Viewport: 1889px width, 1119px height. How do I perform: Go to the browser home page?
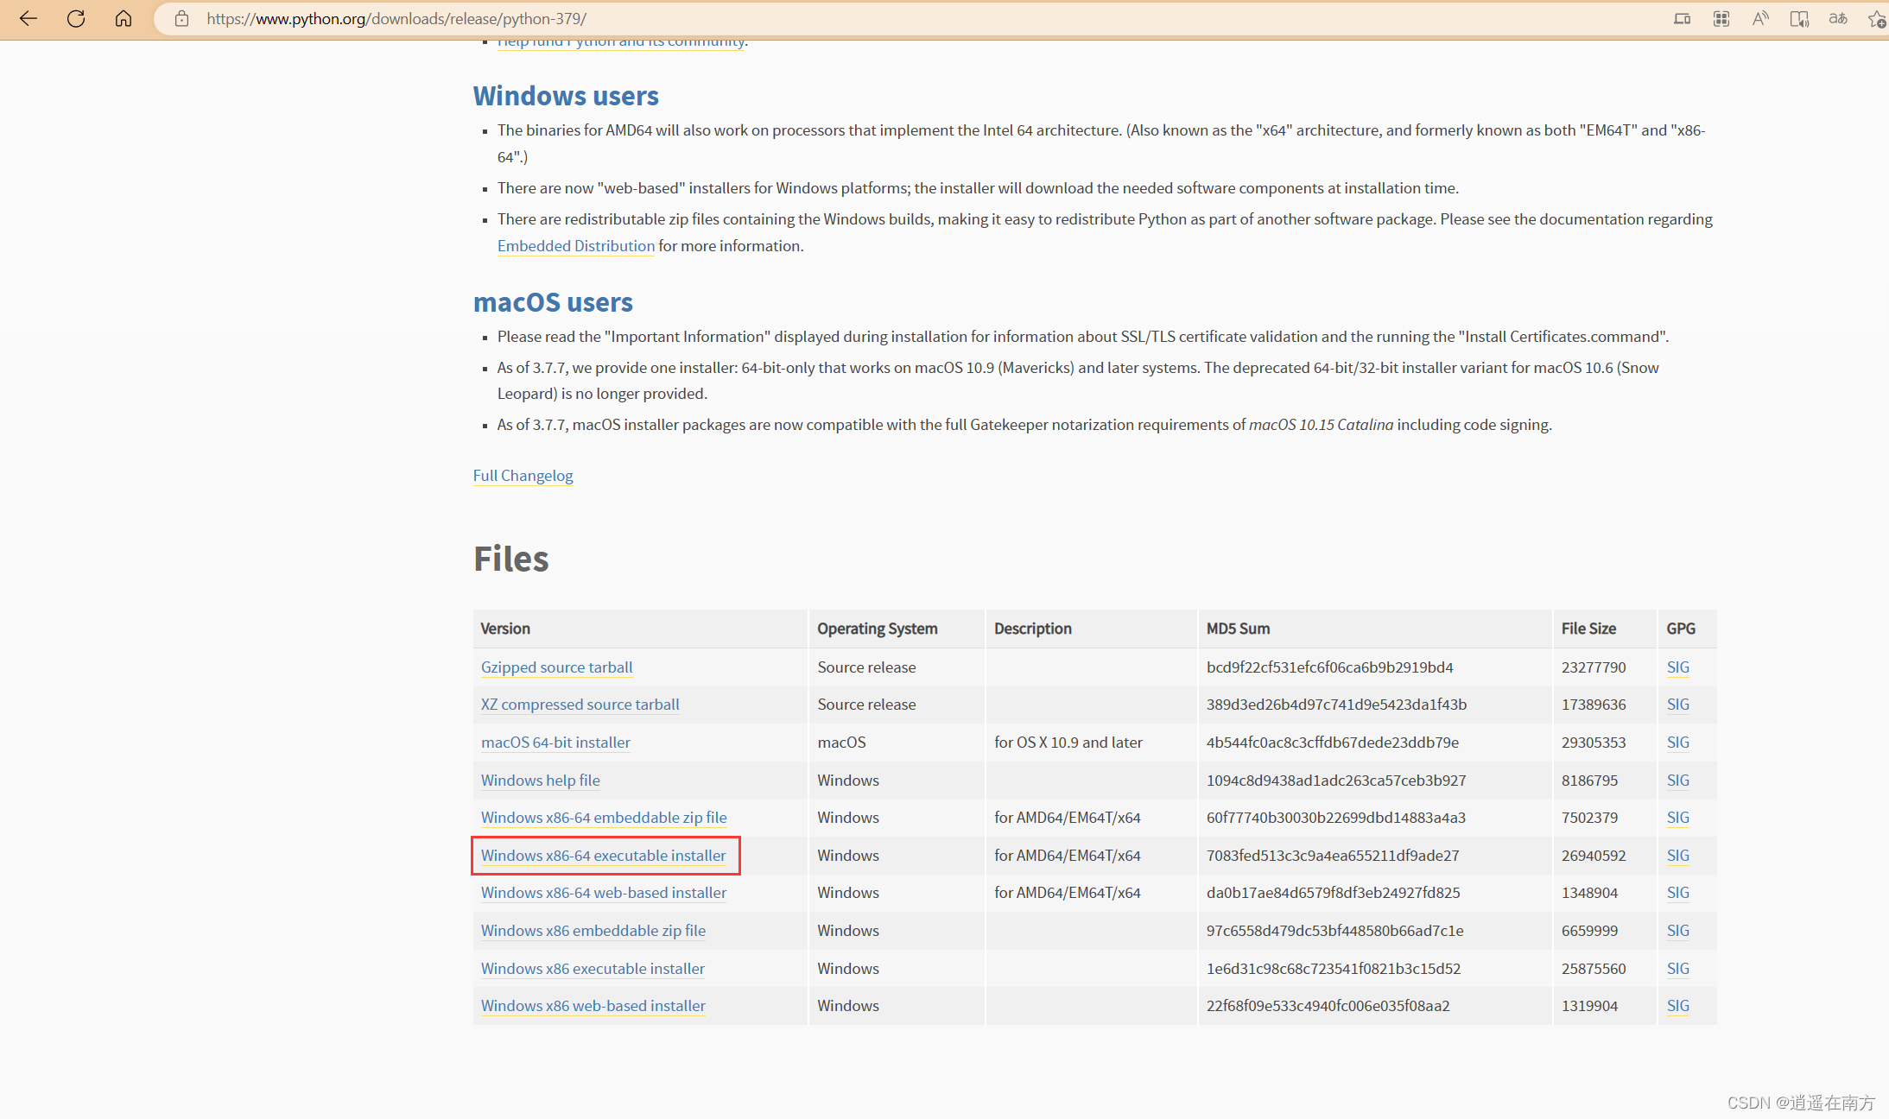(124, 18)
